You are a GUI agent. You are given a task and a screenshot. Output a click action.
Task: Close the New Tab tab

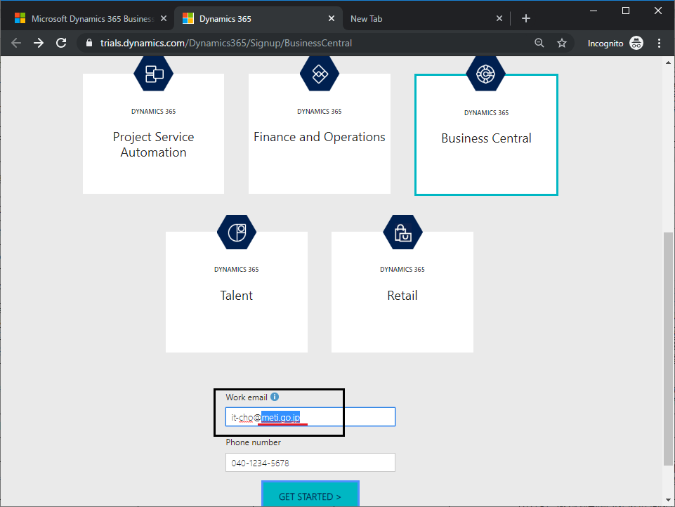[499, 18]
